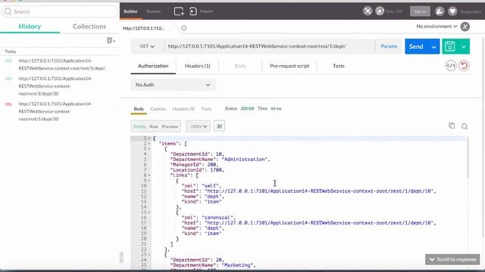485x272 pixels.
Task: Collapse the object fold on line 23
Action: 149,255
